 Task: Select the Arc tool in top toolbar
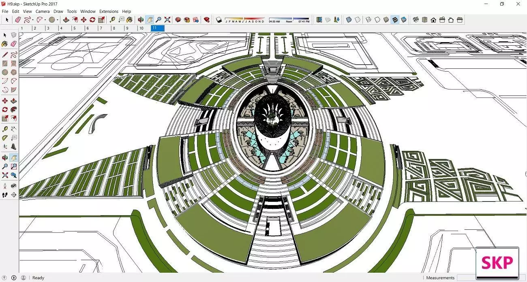tap(40, 19)
